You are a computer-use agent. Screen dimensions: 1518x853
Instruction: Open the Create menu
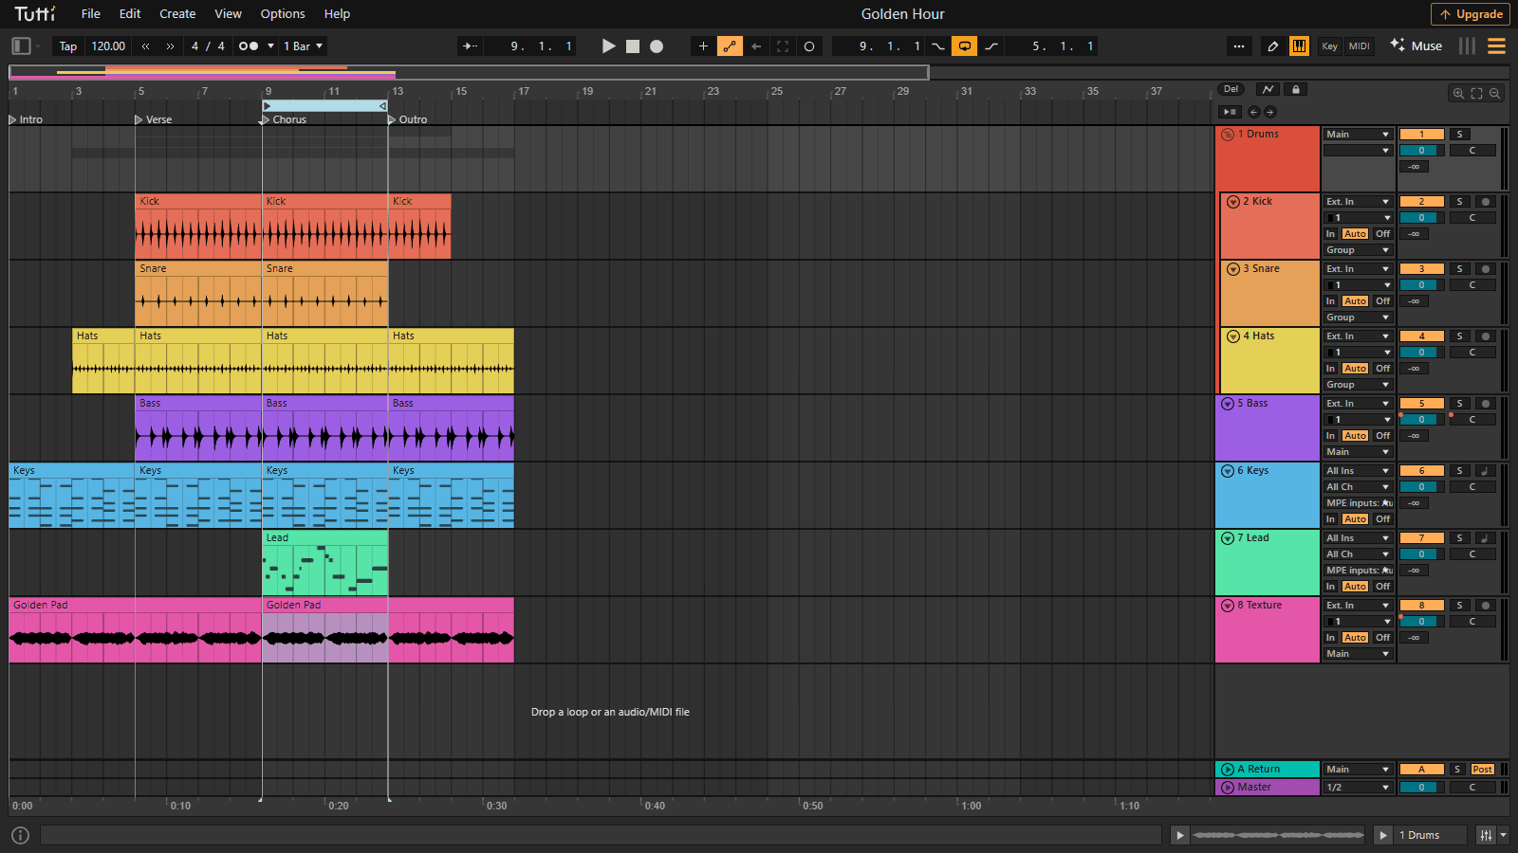point(177,13)
